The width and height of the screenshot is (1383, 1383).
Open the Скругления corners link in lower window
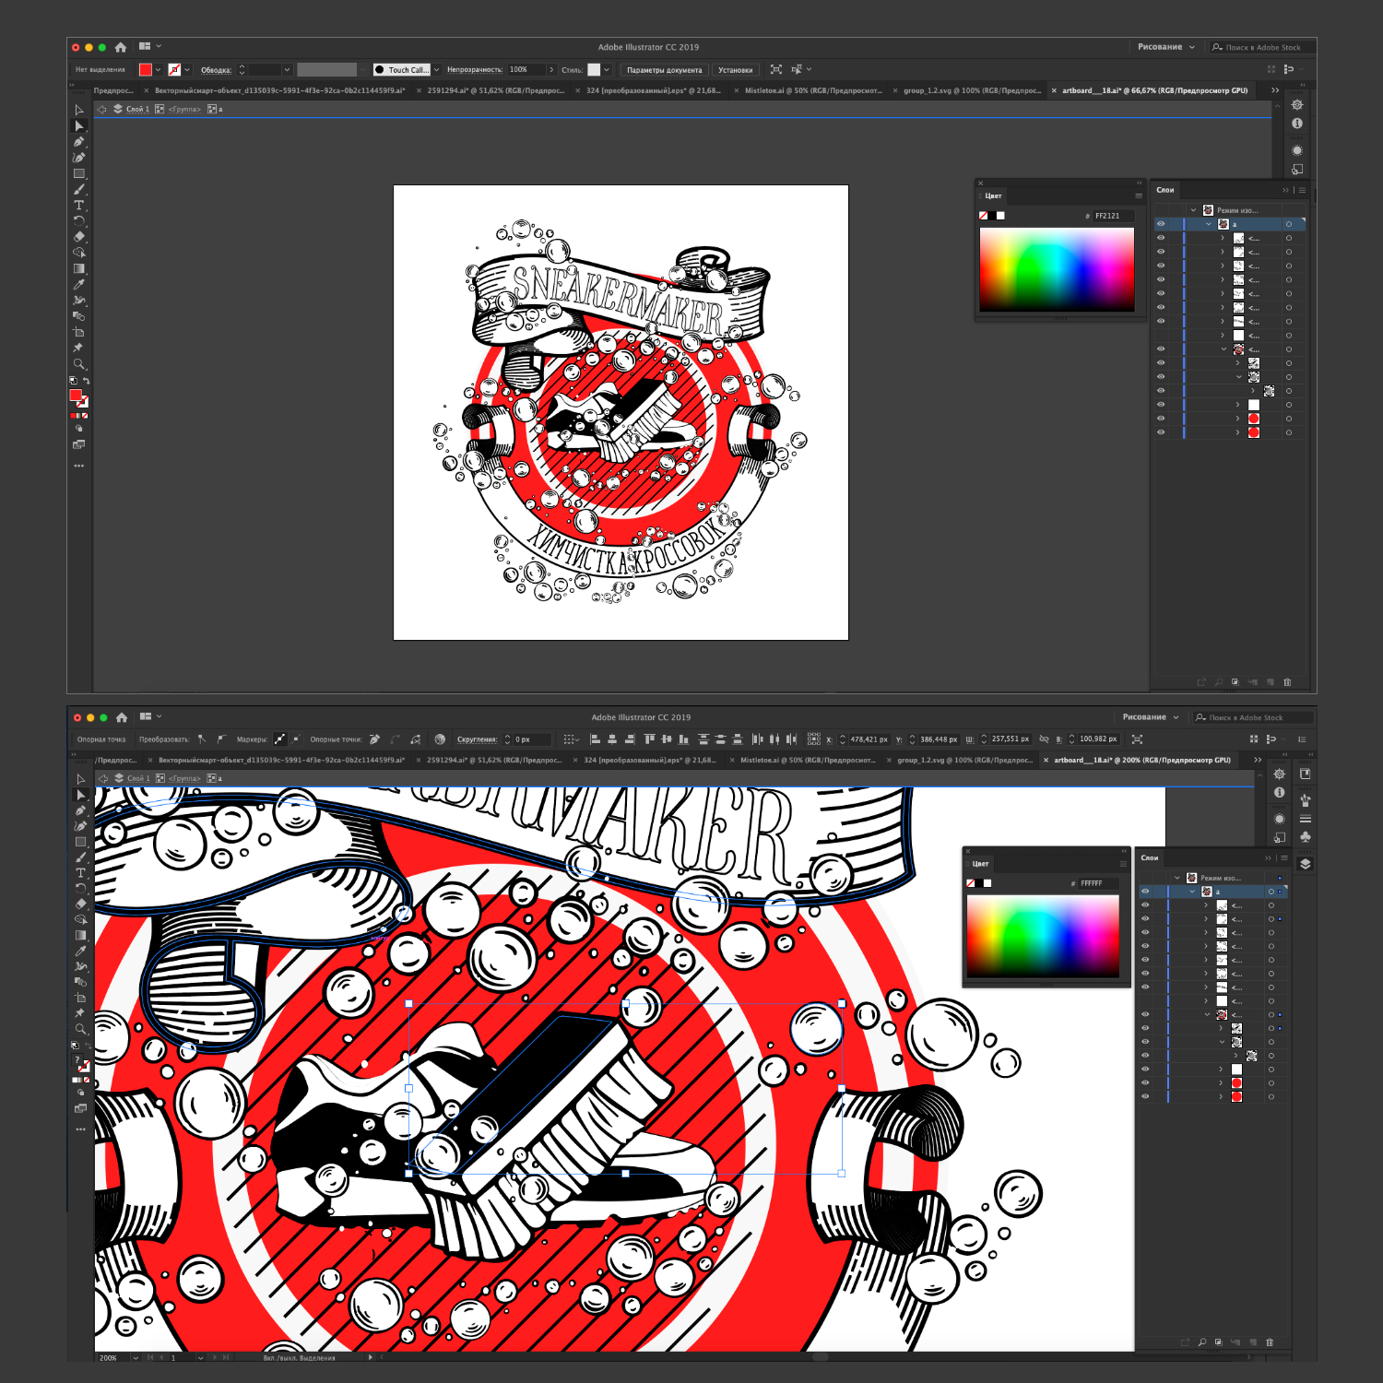[477, 739]
